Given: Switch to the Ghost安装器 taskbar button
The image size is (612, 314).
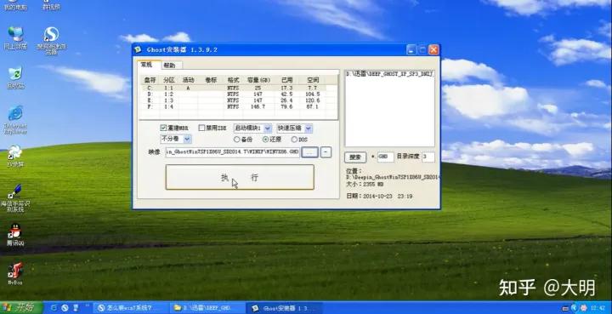Looking at the screenshot, I should pyautogui.click(x=285, y=308).
